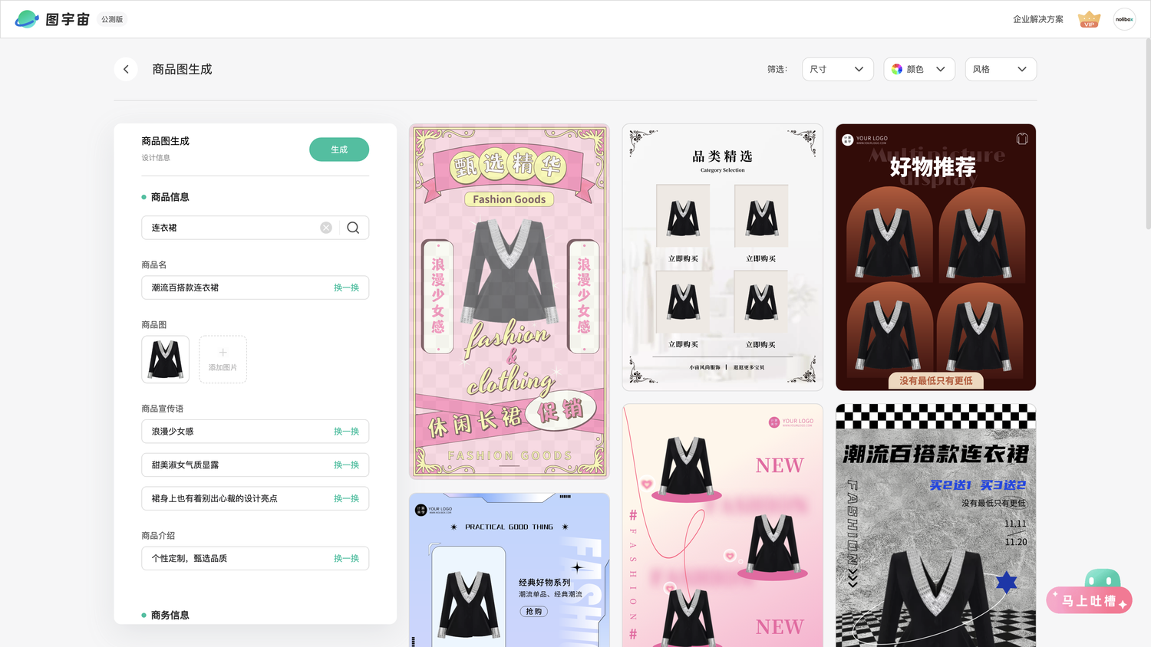
Task: Click icon at top-right of 好物推荐 poster
Action: pyautogui.click(x=1022, y=139)
